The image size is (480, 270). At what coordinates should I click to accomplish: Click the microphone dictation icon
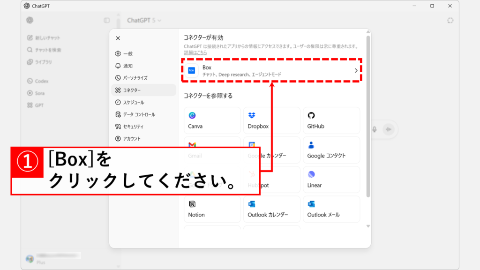tap(375, 129)
